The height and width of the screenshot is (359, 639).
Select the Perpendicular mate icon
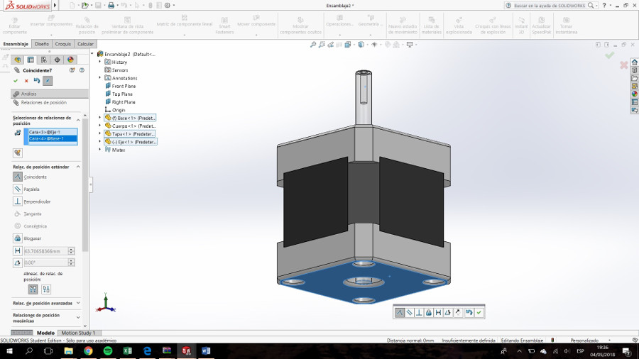click(18, 201)
